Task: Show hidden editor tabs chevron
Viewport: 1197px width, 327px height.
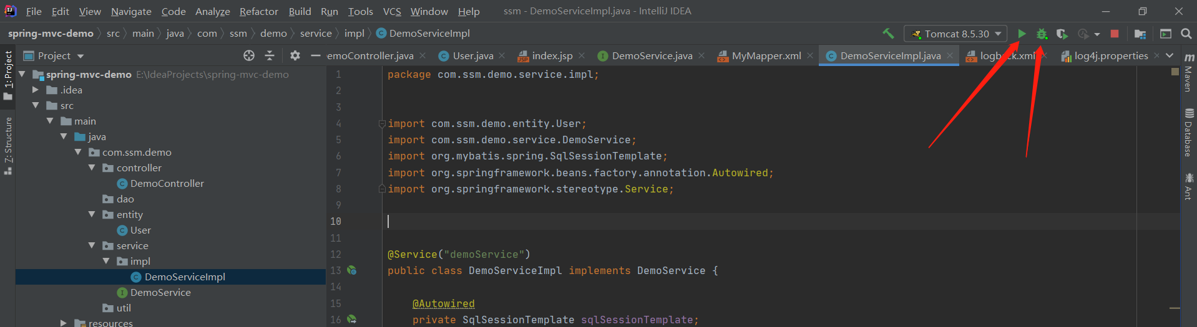Action: click(x=1170, y=55)
